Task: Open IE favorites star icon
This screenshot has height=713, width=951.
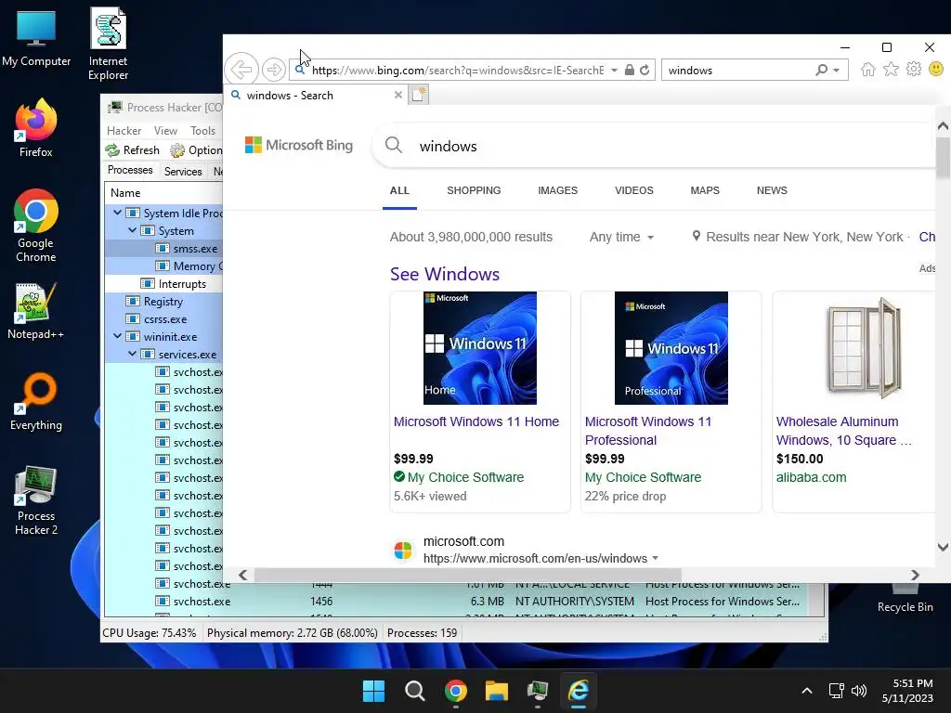Action: [891, 69]
